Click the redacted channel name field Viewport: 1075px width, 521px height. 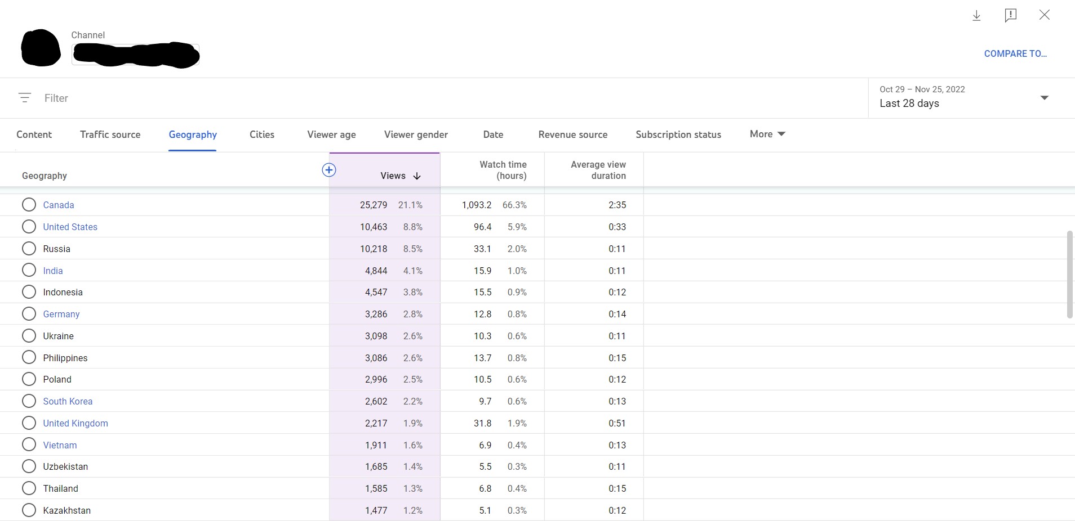coord(135,55)
